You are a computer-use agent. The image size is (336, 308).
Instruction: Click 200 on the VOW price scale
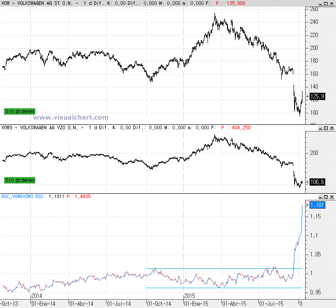click(x=314, y=48)
